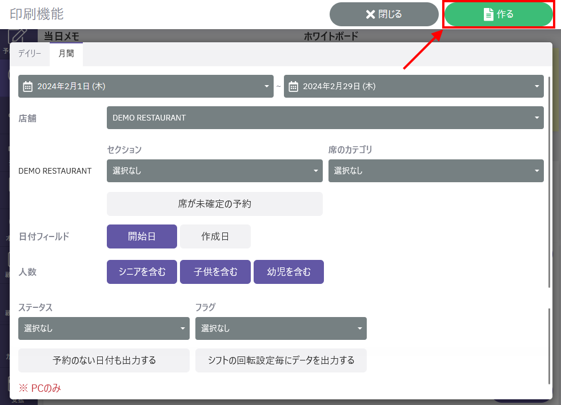Expand the セクション dropdown
Viewport: 561px width, 405px height.
coord(214,171)
